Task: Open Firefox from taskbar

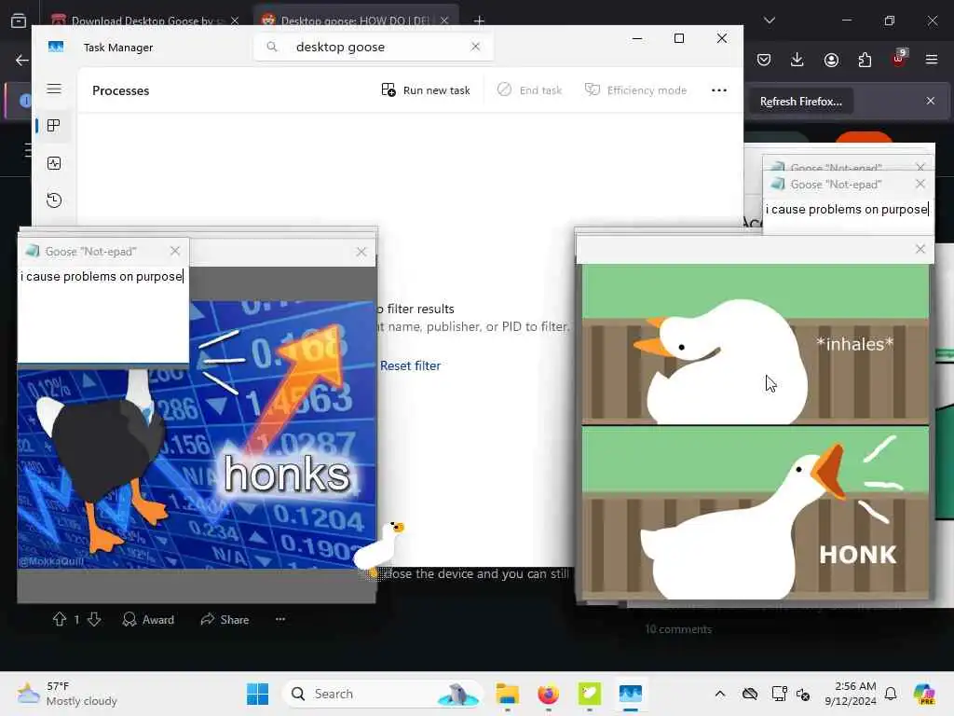Action: (548, 694)
